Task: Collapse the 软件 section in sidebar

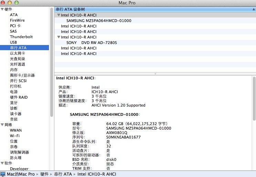Action: point(2,164)
